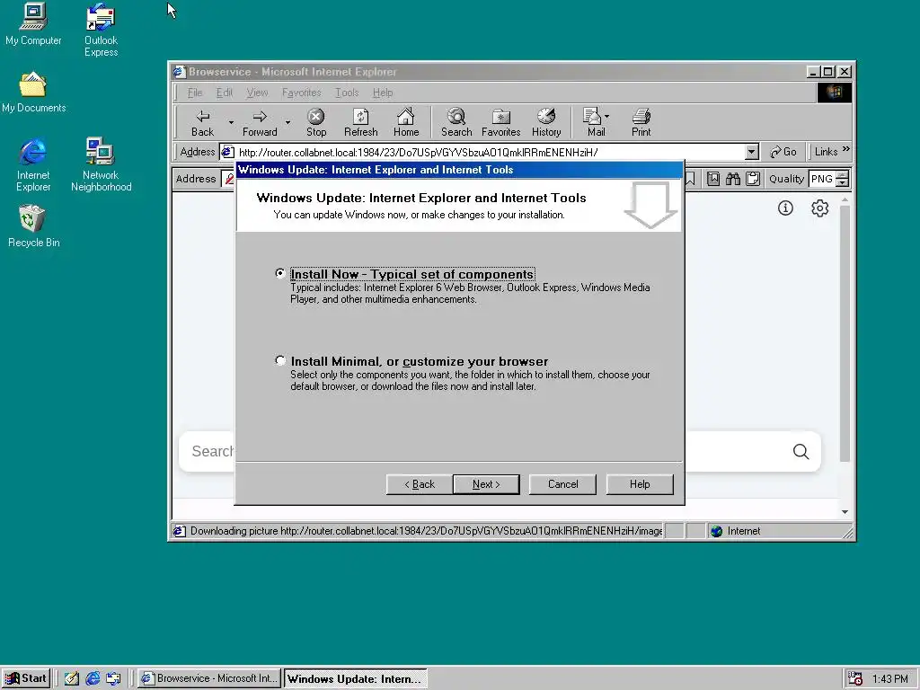Open Outlook Express desktop shortcut
The image size is (920, 690).
(x=101, y=31)
